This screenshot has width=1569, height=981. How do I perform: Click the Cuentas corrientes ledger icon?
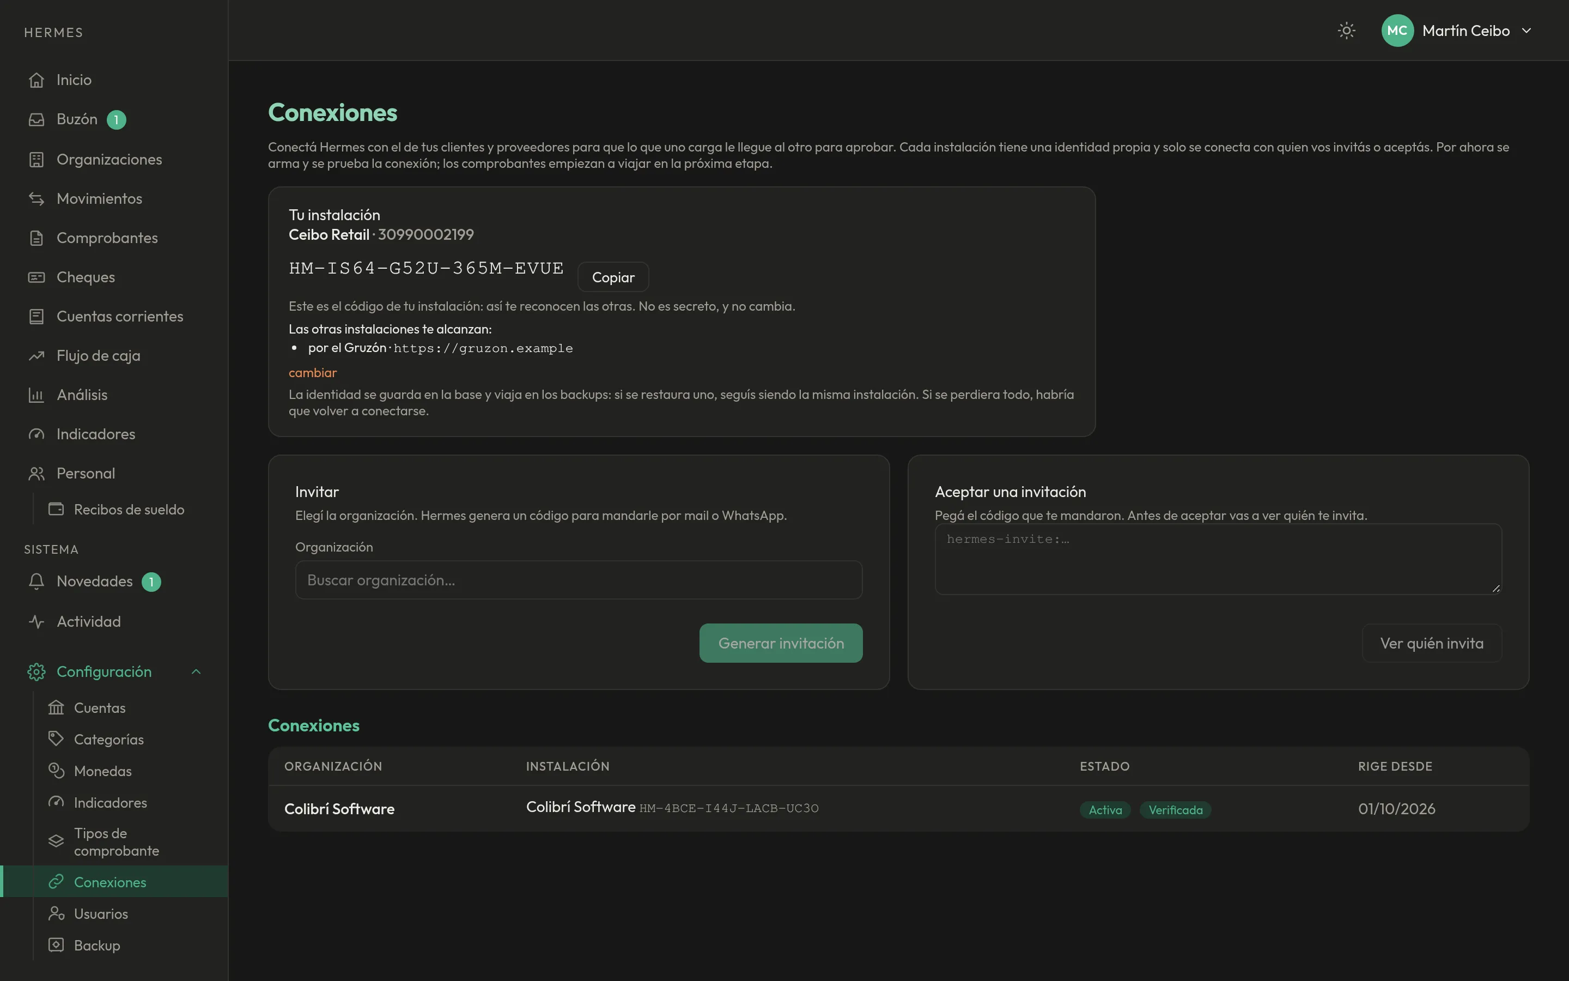pos(37,317)
